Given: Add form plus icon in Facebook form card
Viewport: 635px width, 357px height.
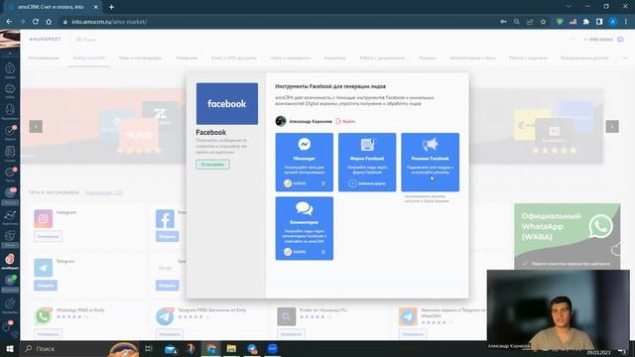Looking at the screenshot, I should (353, 183).
